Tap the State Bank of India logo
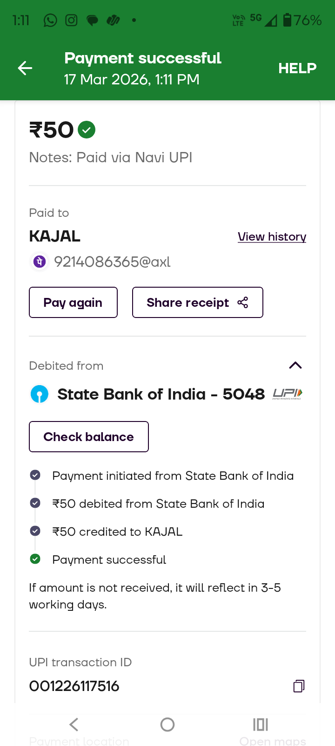 click(40, 394)
